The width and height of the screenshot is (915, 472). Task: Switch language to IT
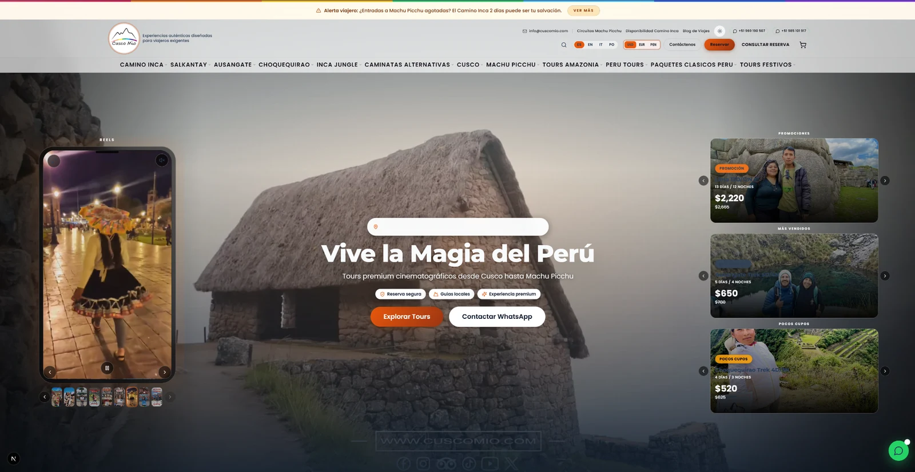[600, 45]
